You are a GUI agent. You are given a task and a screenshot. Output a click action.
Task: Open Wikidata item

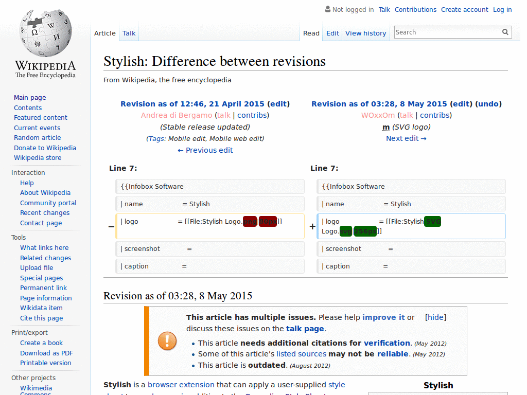click(41, 308)
